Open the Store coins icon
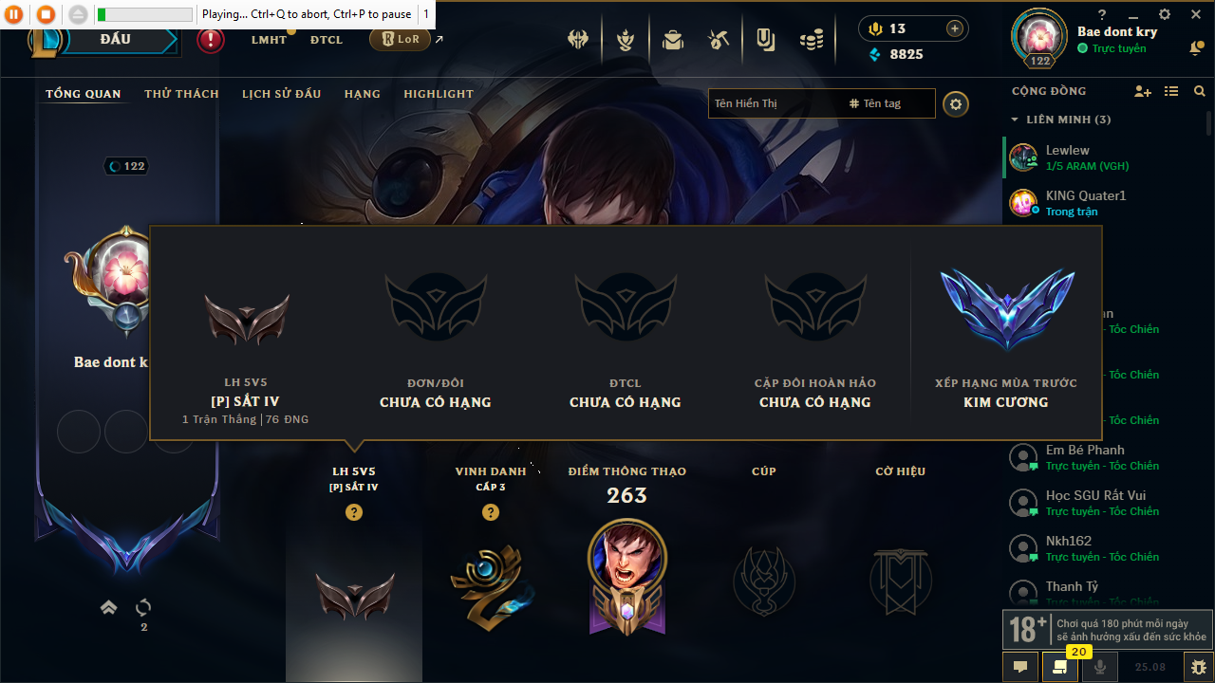The image size is (1215, 683). click(811, 41)
